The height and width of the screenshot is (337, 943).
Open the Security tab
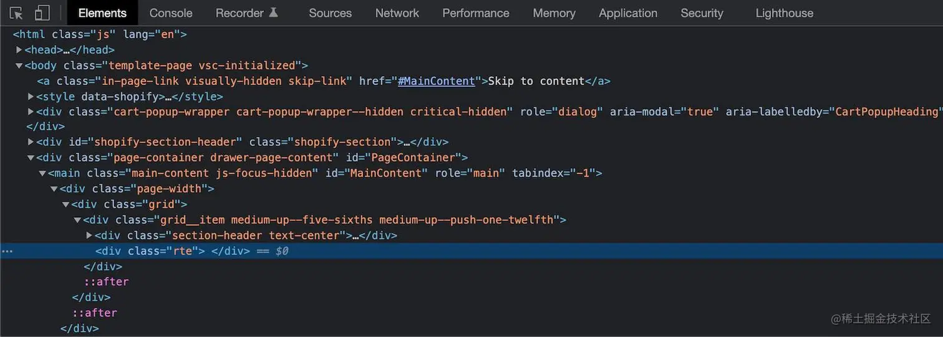pyautogui.click(x=702, y=12)
